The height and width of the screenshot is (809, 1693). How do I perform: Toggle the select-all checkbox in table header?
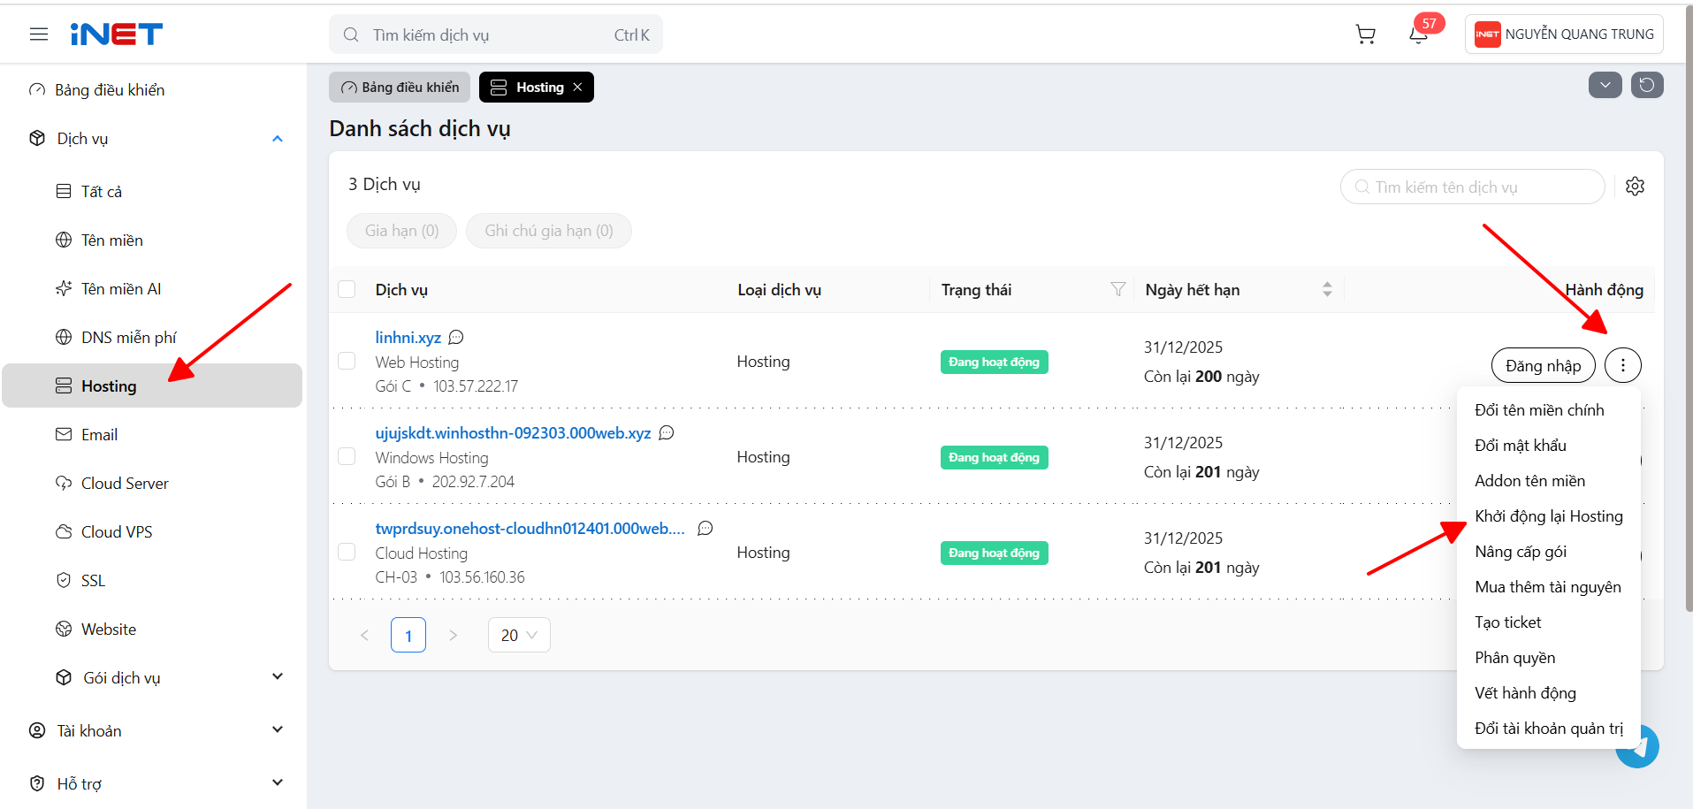click(x=347, y=289)
